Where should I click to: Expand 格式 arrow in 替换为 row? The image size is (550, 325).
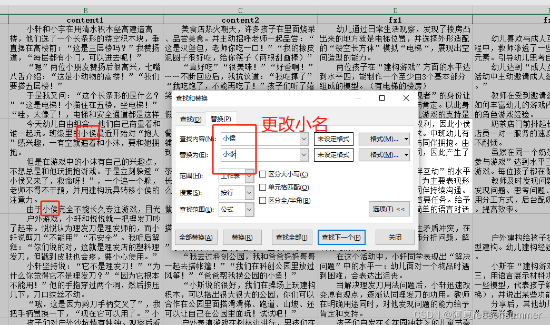406,155
